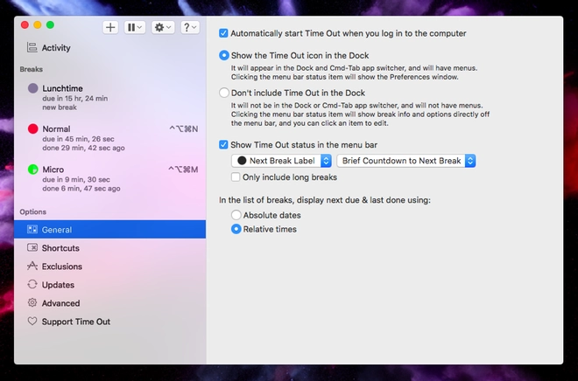
Task: Toggle automatically start Time Out at login
Action: pyautogui.click(x=223, y=33)
